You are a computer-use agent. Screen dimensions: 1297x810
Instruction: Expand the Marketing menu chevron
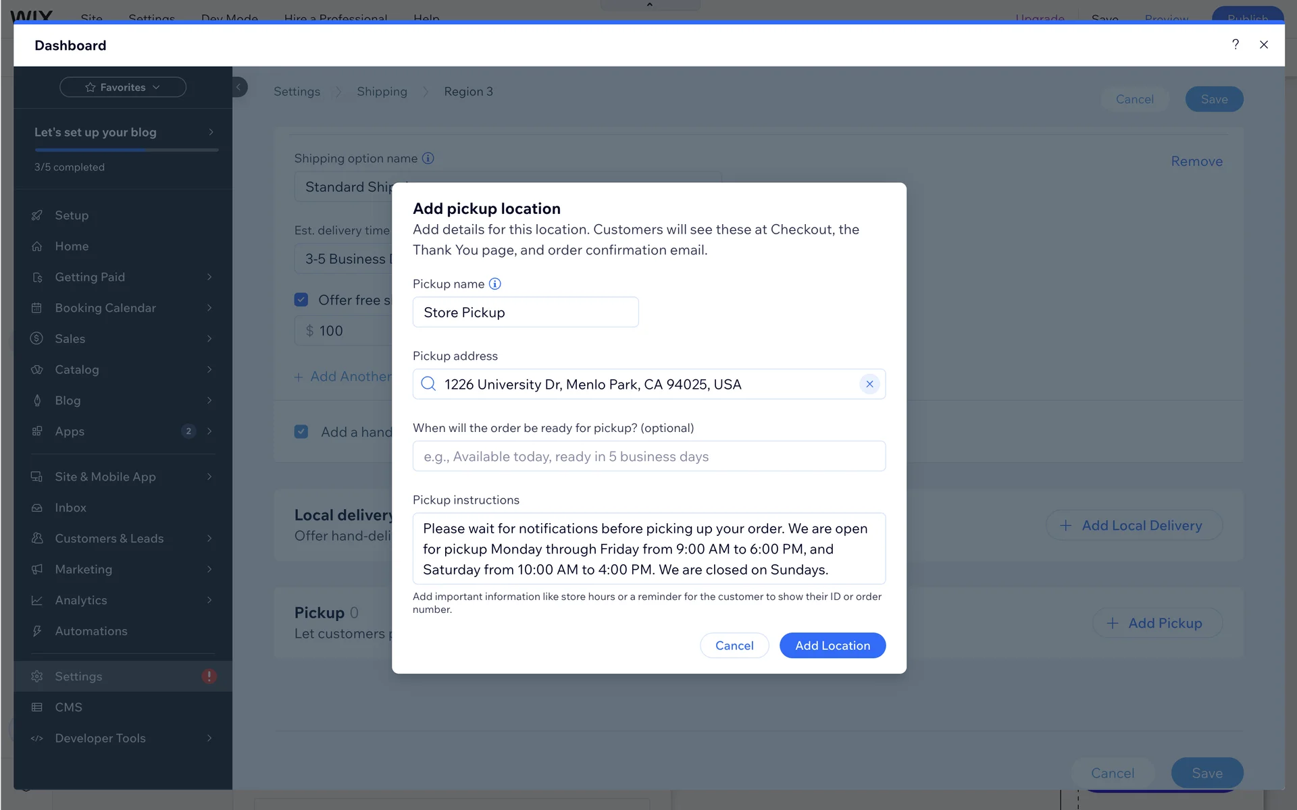tap(209, 569)
